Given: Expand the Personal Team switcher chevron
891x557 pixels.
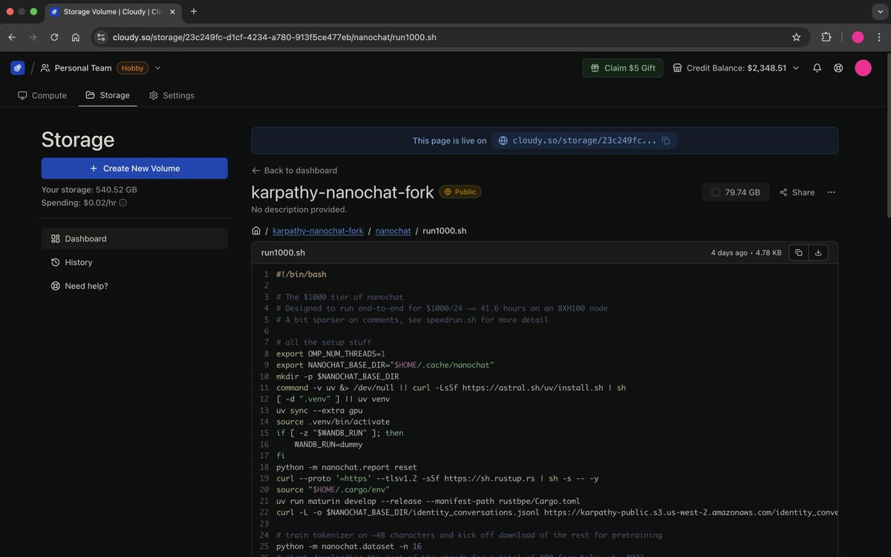Looking at the screenshot, I should coord(157,68).
